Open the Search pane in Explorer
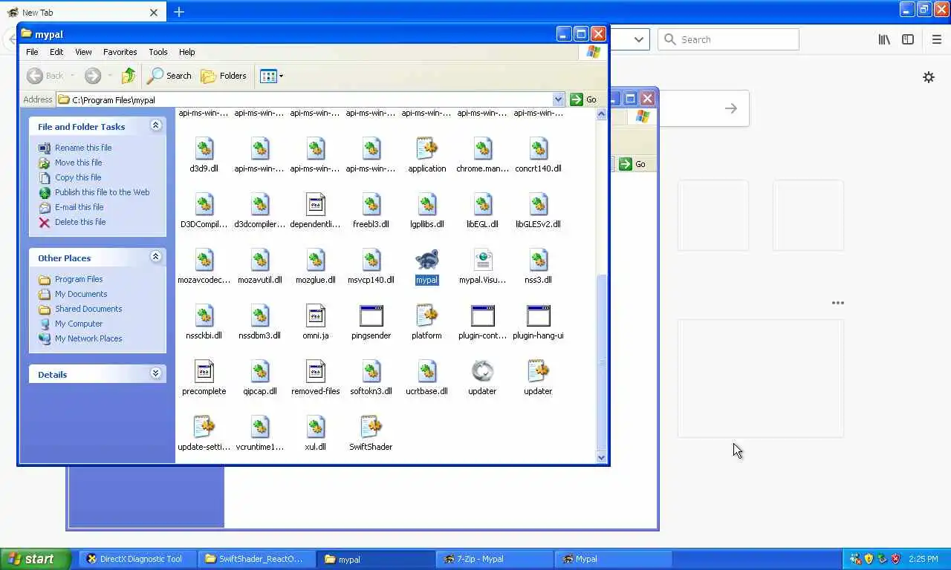951x570 pixels. click(x=169, y=76)
